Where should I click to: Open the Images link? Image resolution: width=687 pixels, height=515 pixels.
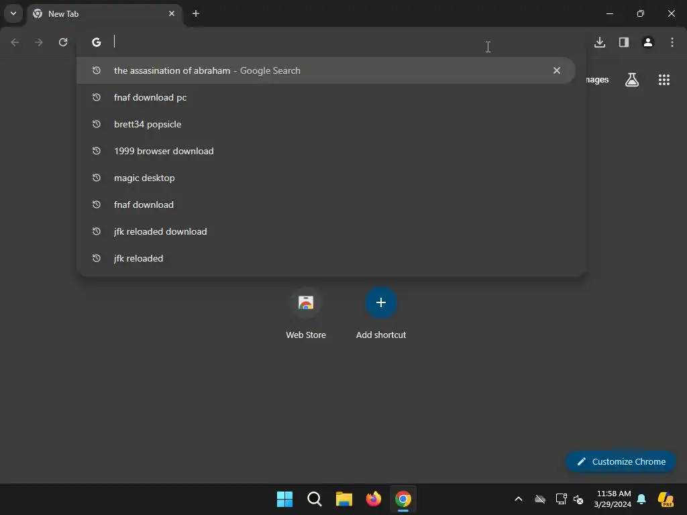pos(597,80)
